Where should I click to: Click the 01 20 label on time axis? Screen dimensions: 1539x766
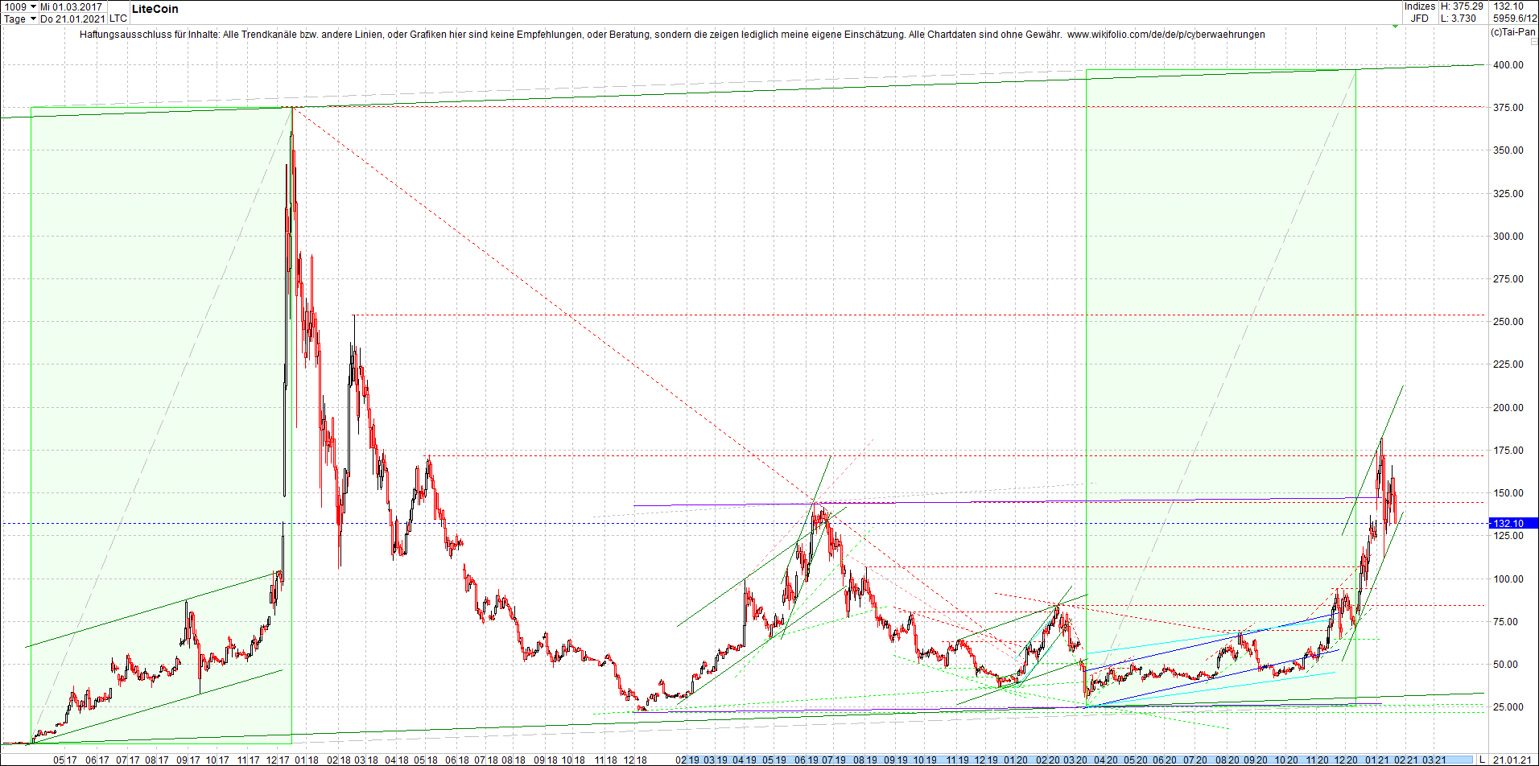[x=1015, y=760]
